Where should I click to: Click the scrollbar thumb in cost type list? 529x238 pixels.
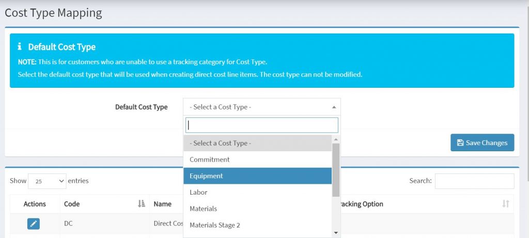pyautogui.click(x=336, y=169)
